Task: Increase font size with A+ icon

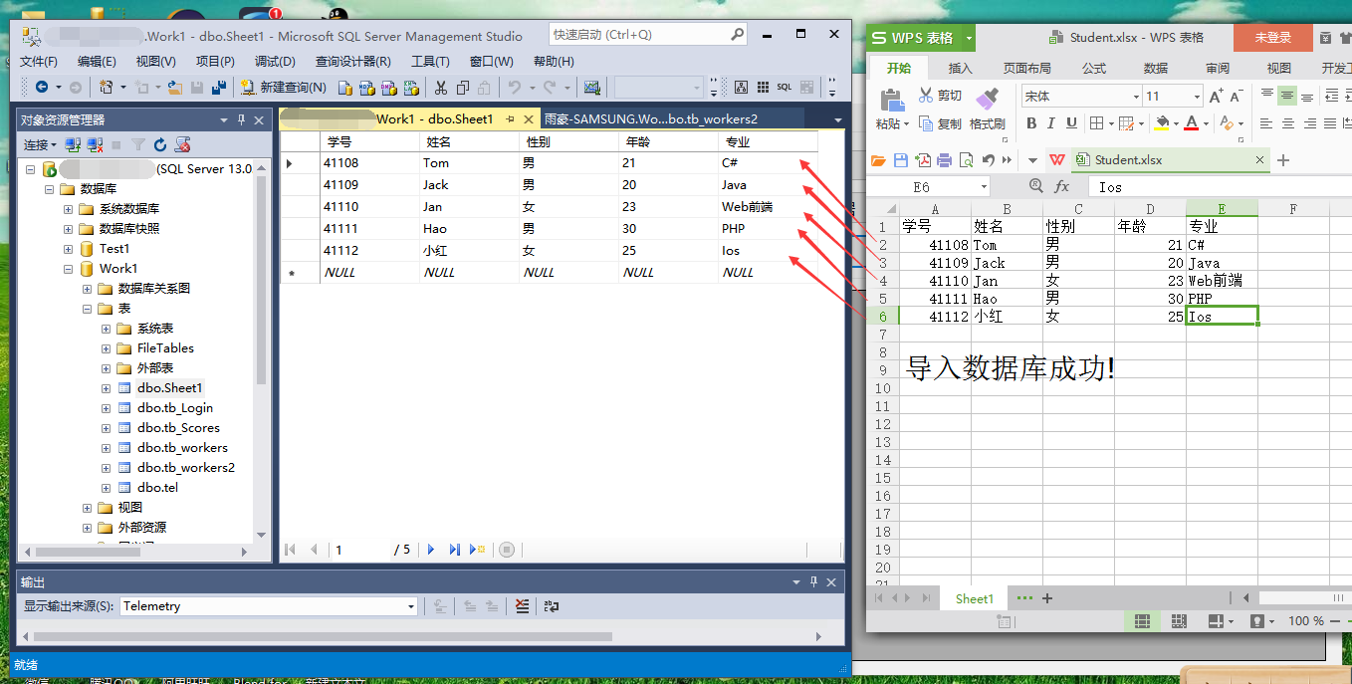Action: (x=1216, y=97)
